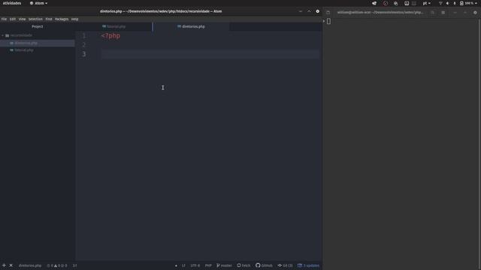Change the LF line ending setting
The image size is (481, 270).
click(x=183, y=265)
